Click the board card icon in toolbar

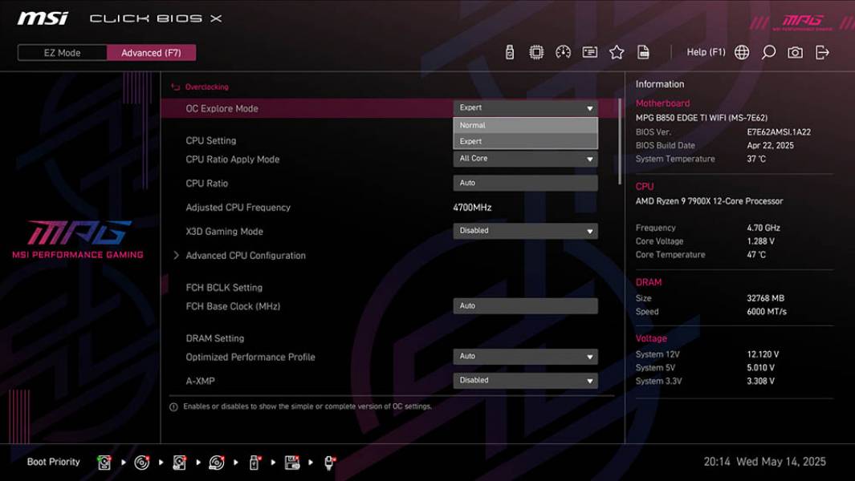point(589,52)
